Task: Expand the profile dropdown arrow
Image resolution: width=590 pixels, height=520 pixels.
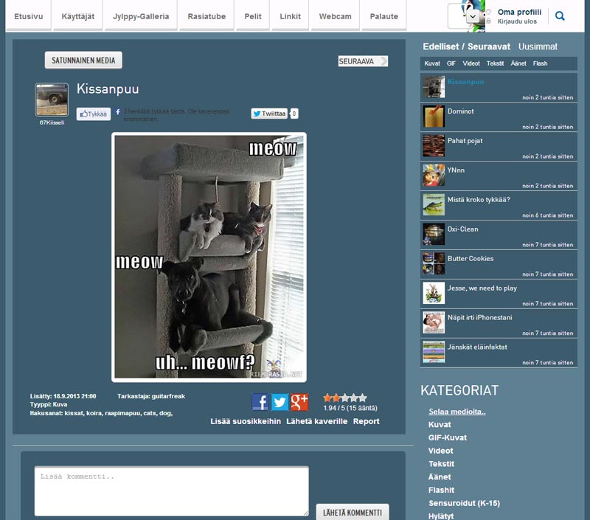Action: pyautogui.click(x=473, y=16)
